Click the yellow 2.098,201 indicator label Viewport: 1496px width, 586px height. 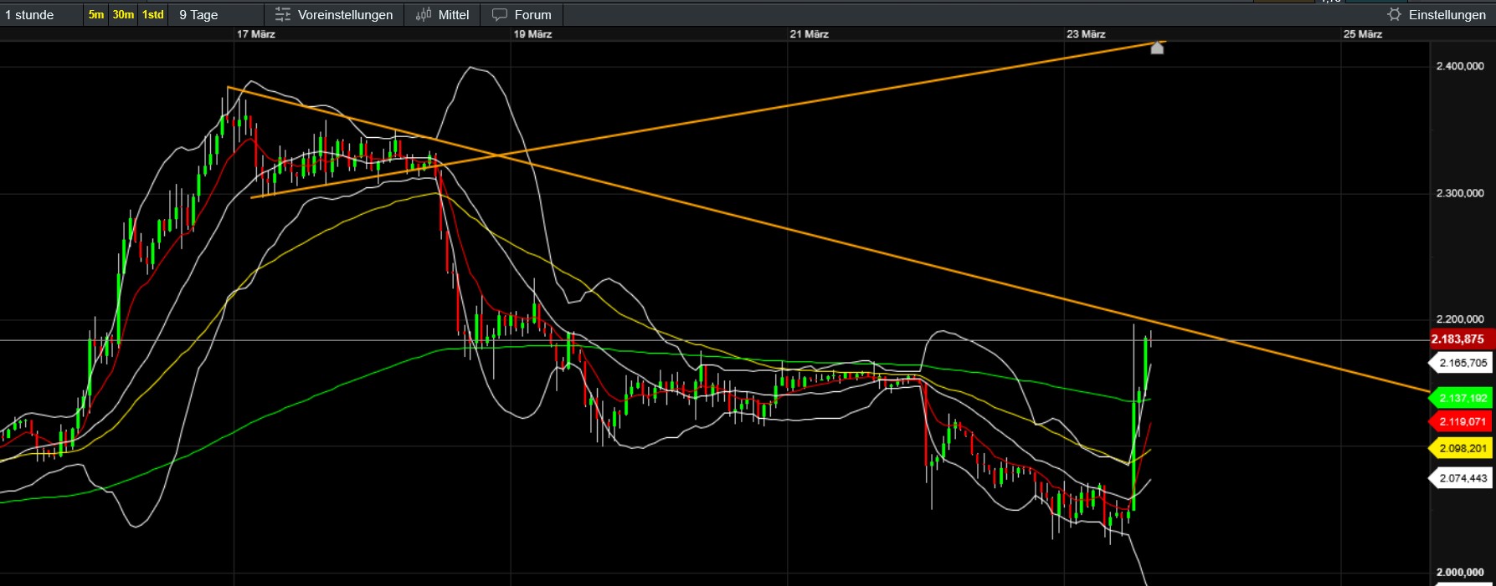coord(1463,449)
